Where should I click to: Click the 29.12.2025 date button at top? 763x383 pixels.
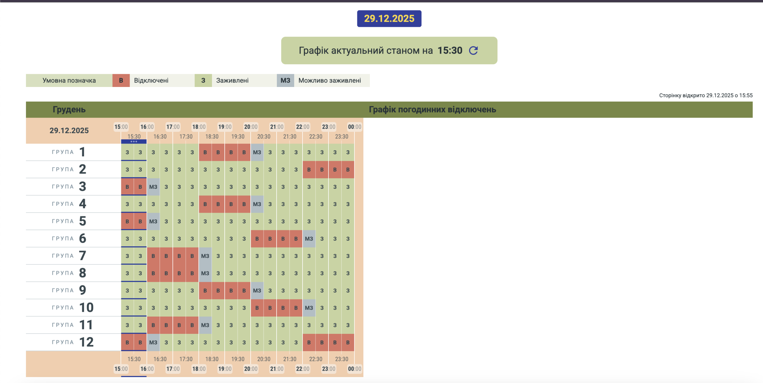[389, 18]
